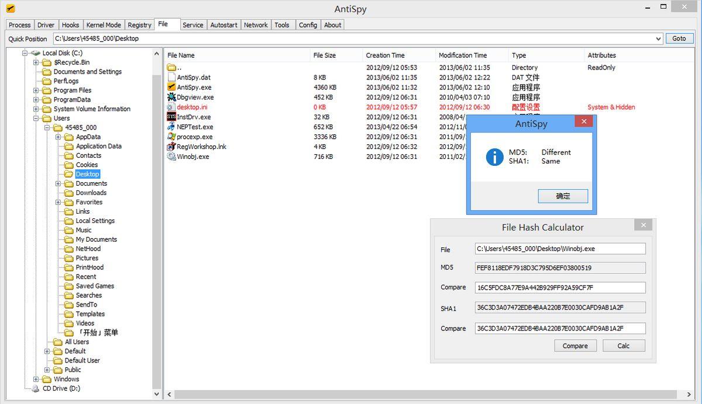This screenshot has width=702, height=404.
Task: Open the Registry tab
Action: (140, 25)
